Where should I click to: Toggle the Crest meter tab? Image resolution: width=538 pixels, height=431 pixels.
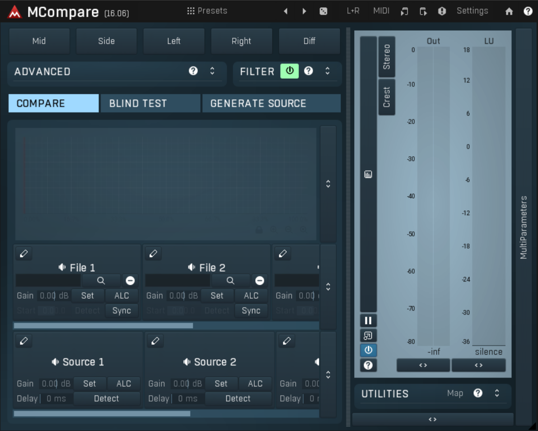click(387, 97)
